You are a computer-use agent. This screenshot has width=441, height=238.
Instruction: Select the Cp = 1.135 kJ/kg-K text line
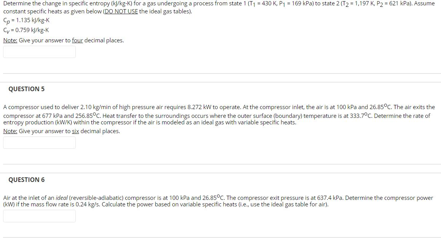[27, 21]
